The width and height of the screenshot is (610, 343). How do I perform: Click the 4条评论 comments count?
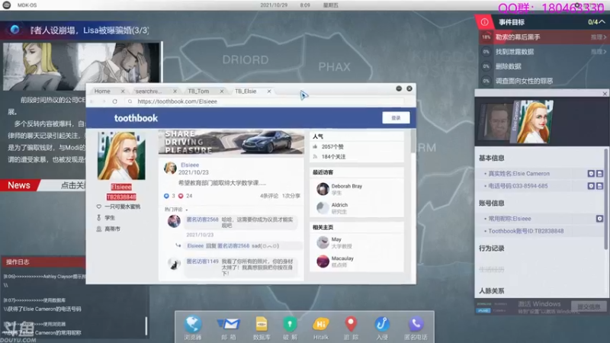pos(269,196)
